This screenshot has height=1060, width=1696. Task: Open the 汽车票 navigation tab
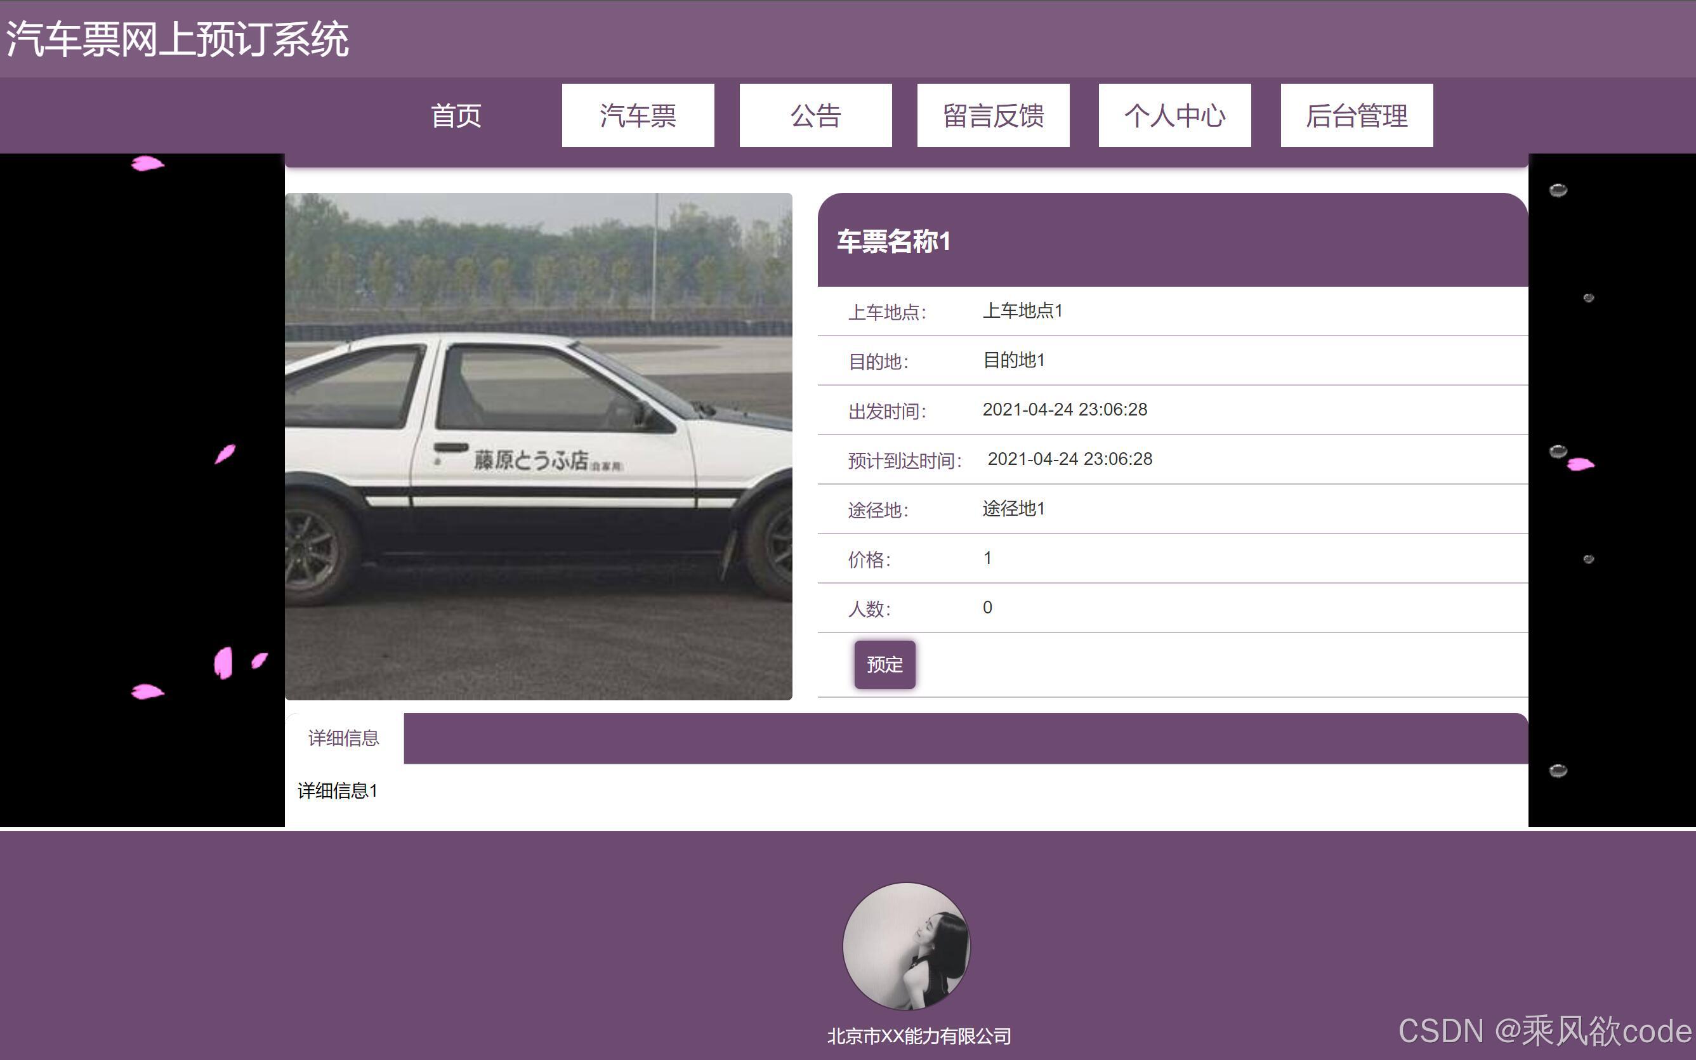click(637, 115)
